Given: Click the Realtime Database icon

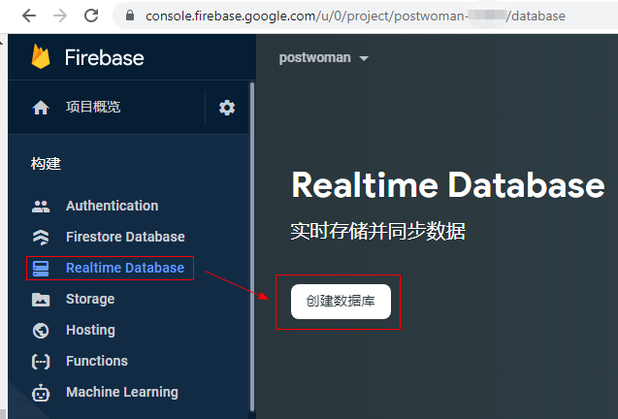Looking at the screenshot, I should point(41,268).
